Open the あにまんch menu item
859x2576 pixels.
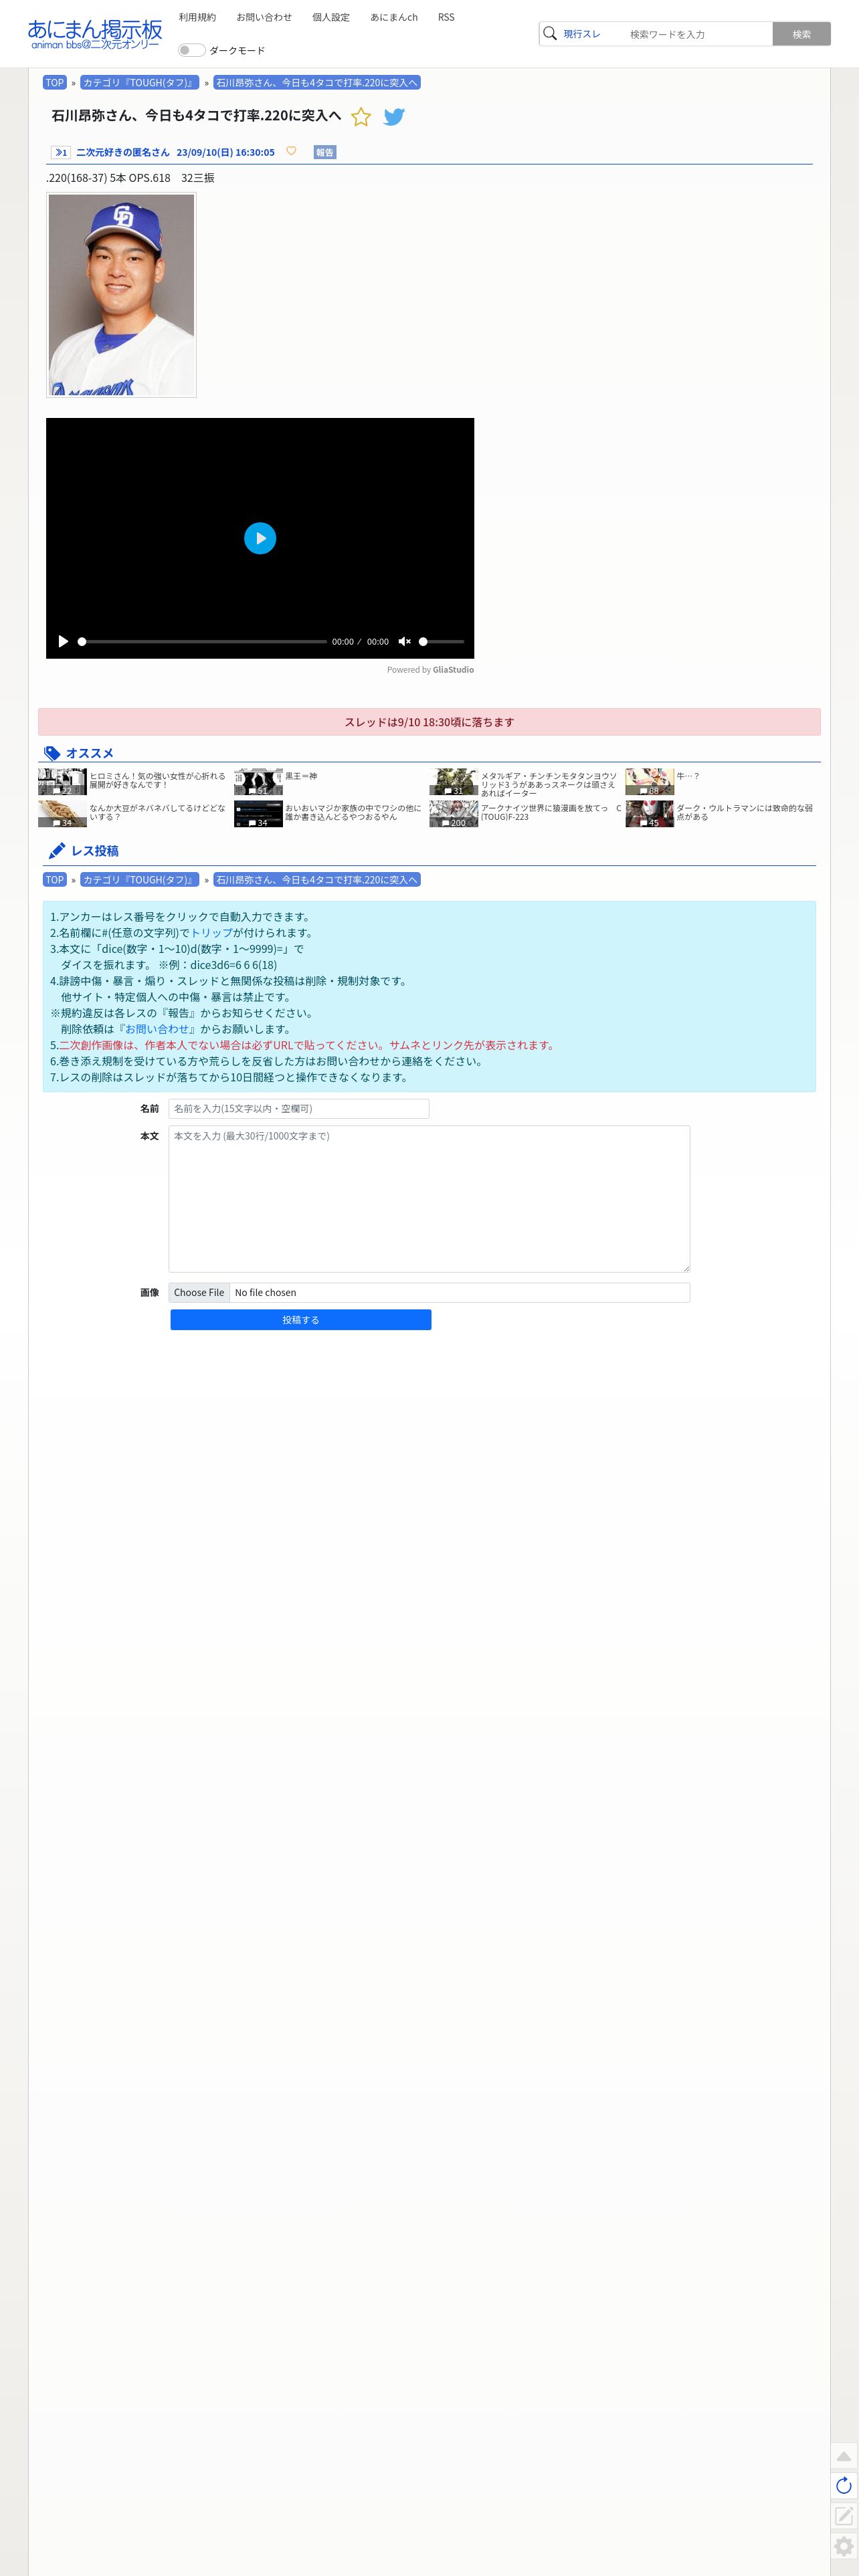click(x=394, y=17)
